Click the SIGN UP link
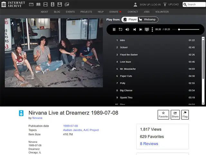 (145, 5)
